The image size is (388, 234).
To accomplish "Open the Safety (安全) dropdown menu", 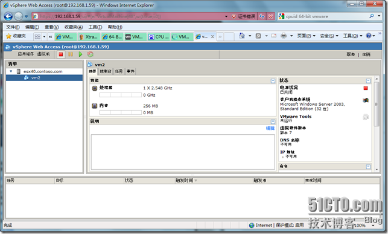I will [x=329, y=36].
